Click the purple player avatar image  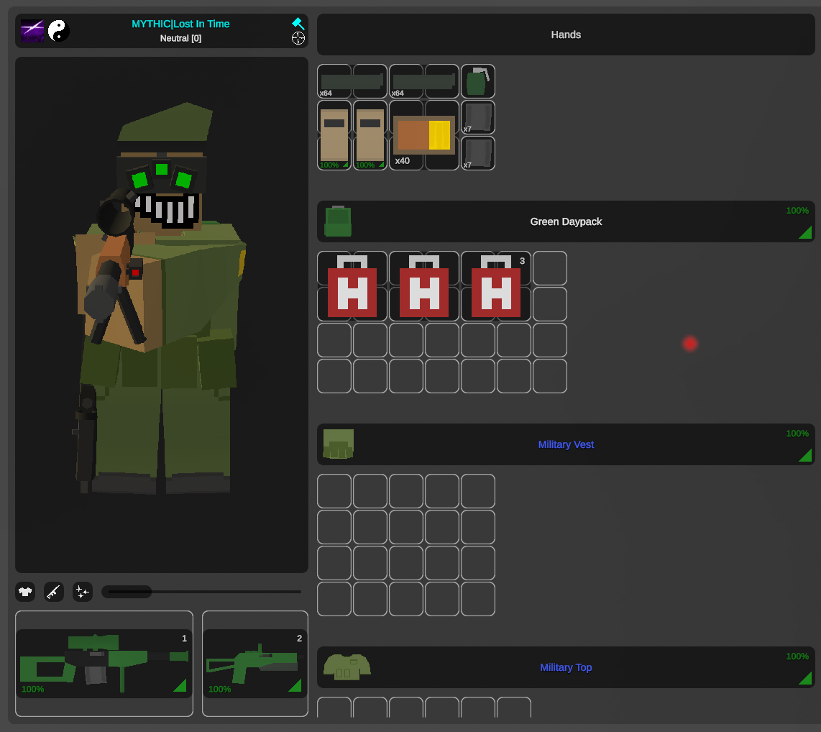tap(32, 31)
